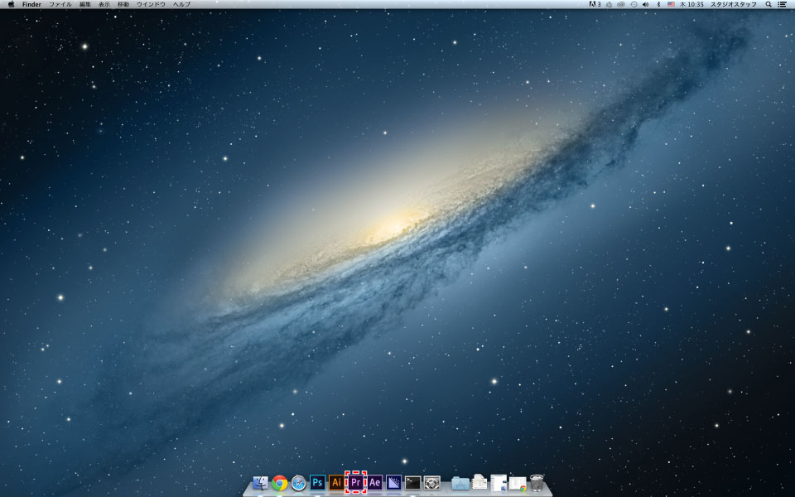The image size is (795, 497).
Task: Click the Adobe updater menu bar icon
Action: [x=595, y=4]
